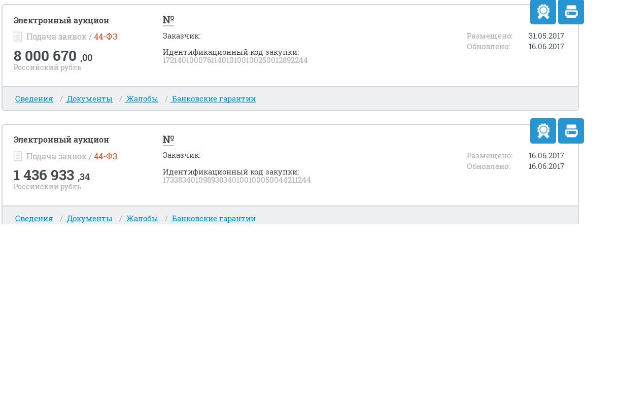Image resolution: width=618 pixels, height=415 pixels.
Task: Open the № link of the 8 000 670 auction
Action: point(168,20)
